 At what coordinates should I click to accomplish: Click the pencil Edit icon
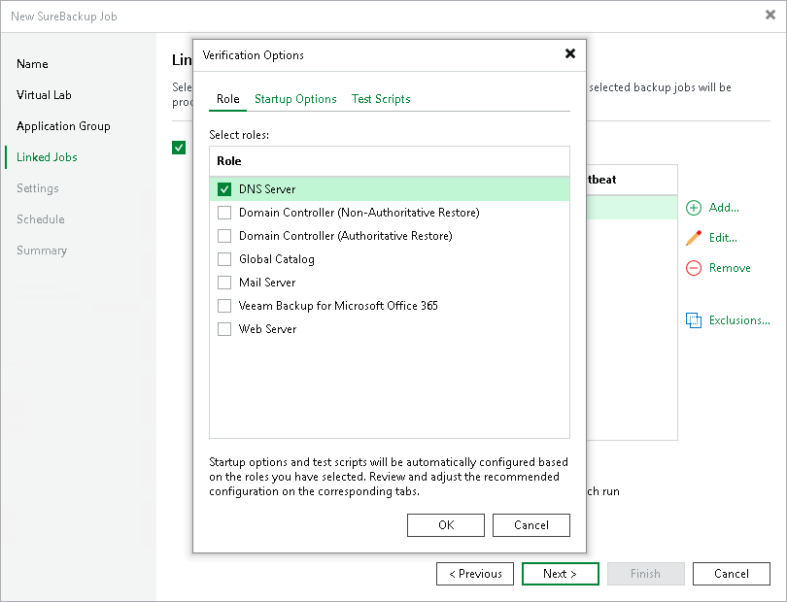pyautogui.click(x=694, y=238)
